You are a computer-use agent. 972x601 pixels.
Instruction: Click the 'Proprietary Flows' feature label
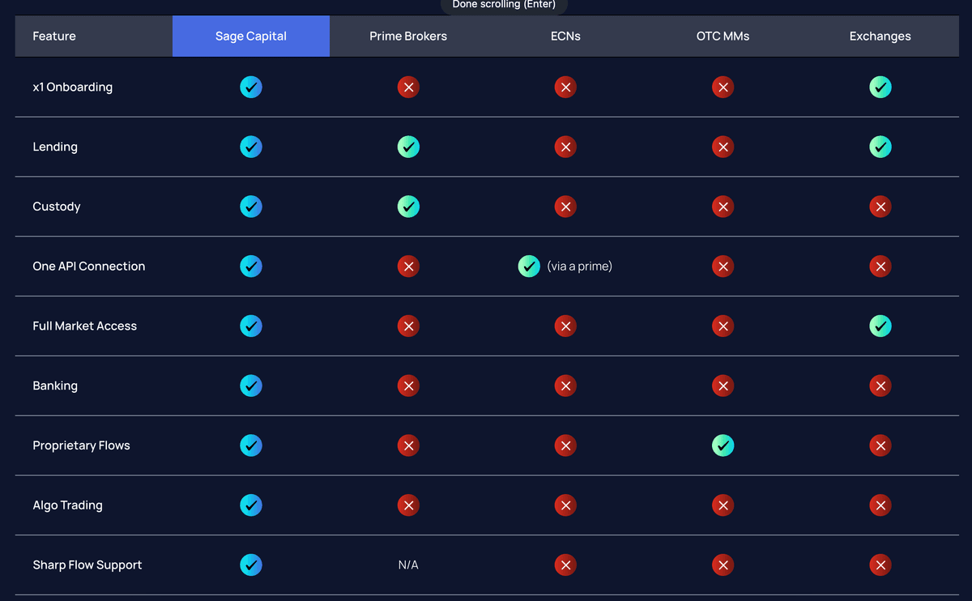(x=81, y=445)
